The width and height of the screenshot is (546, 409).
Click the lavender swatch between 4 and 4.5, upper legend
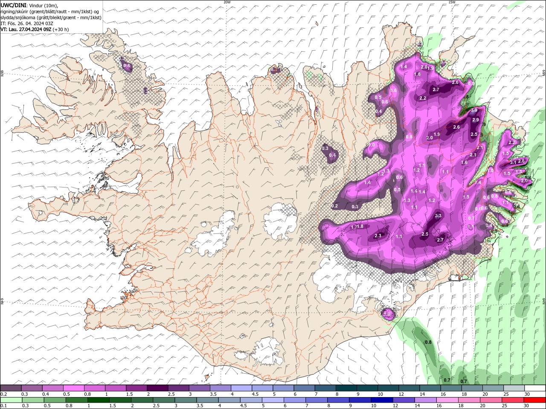(x=241, y=388)
